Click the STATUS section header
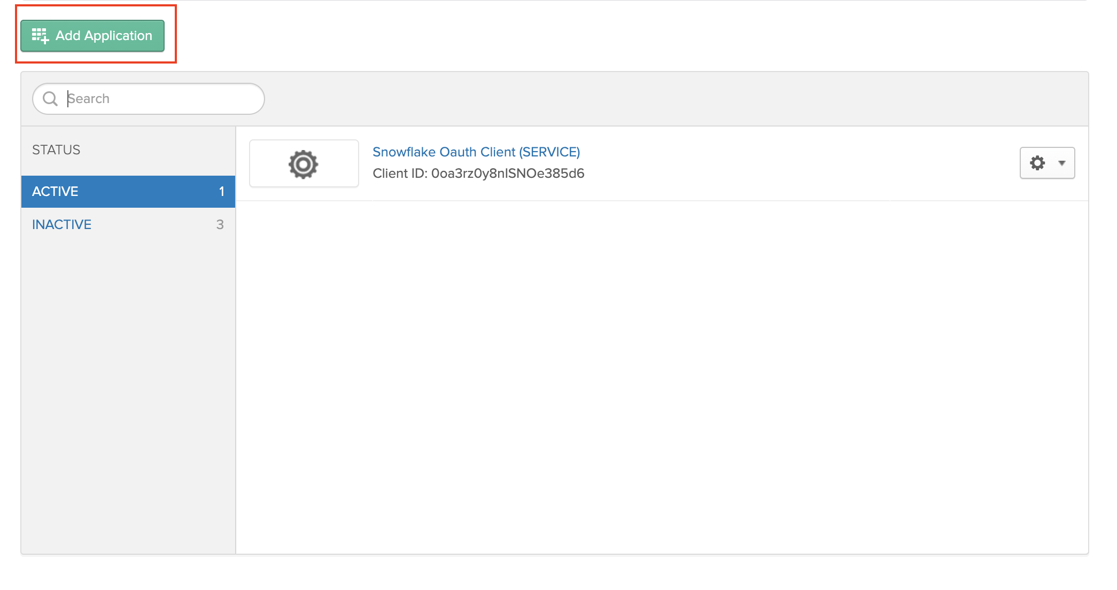This screenshot has height=590, width=1117. (56, 150)
